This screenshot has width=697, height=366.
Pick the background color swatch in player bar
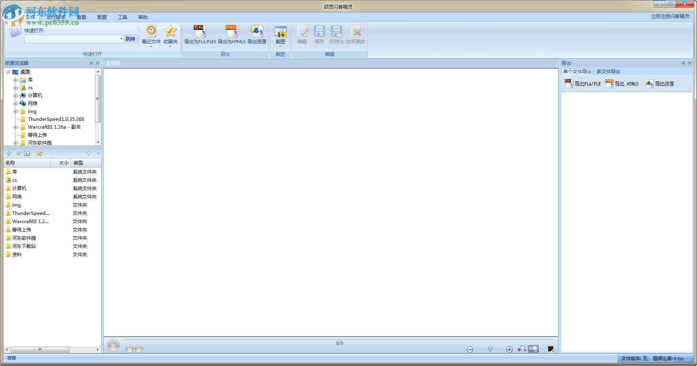click(551, 349)
